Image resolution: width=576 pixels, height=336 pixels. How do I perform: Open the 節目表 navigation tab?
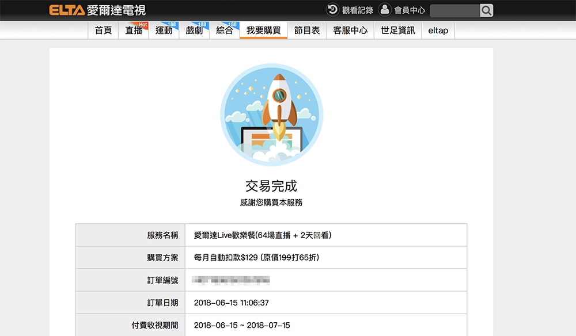click(307, 30)
